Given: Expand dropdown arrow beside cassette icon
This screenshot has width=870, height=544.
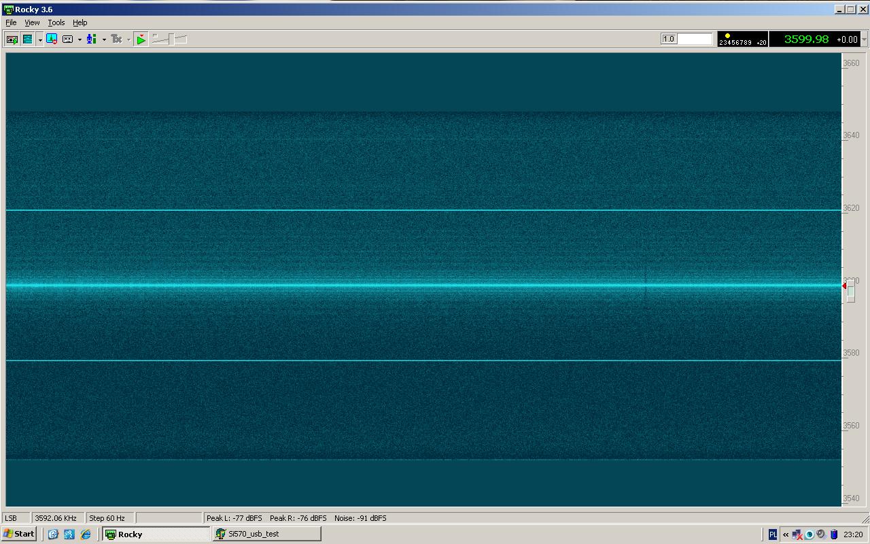Looking at the screenshot, I should click(80, 39).
